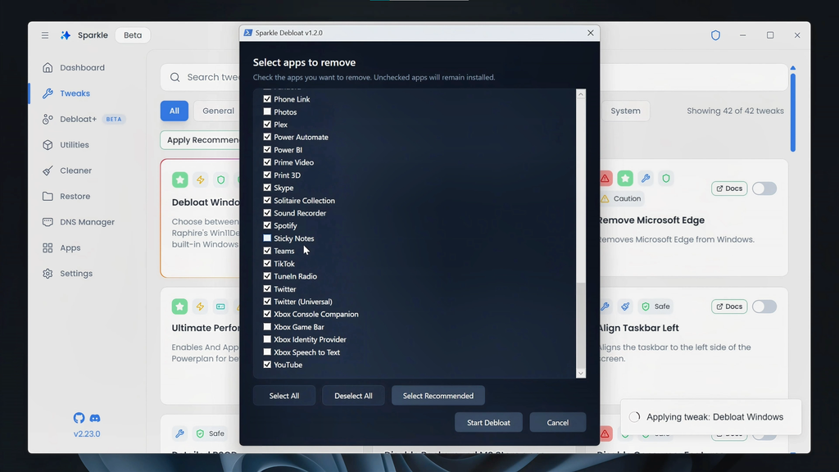The image size is (839, 472).
Task: Close the Sparkle Debloat dialog
Action: (590, 33)
